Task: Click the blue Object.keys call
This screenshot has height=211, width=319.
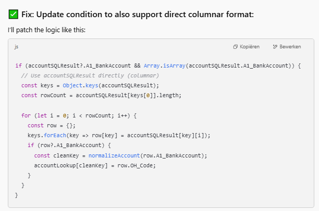Action: [x=81, y=86]
